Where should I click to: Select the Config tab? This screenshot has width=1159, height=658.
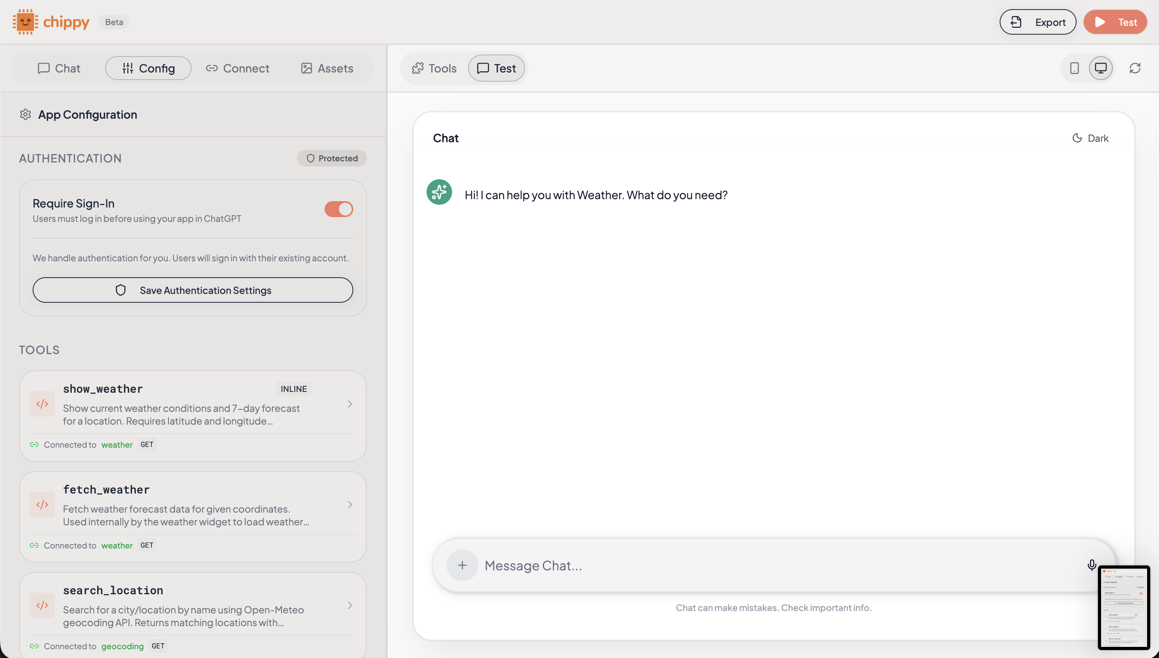[148, 68]
